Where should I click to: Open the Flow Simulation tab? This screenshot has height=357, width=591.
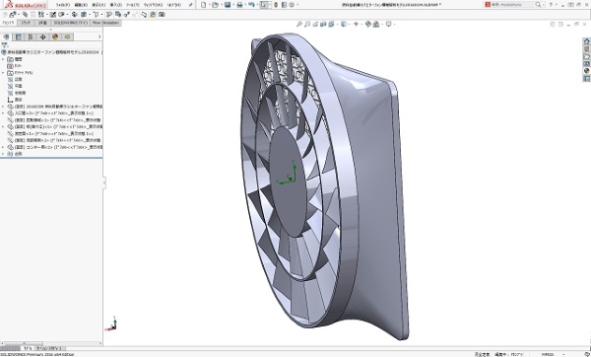(x=105, y=23)
